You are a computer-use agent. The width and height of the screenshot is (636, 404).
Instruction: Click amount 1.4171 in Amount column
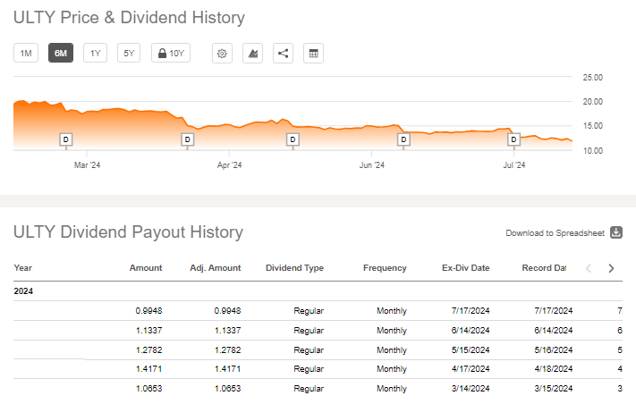pyautogui.click(x=148, y=369)
